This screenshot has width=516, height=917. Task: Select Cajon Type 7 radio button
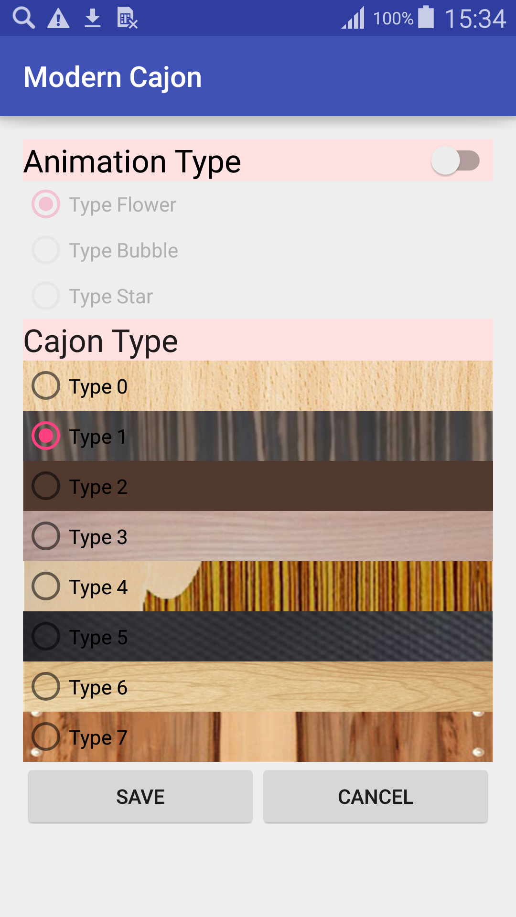point(46,737)
